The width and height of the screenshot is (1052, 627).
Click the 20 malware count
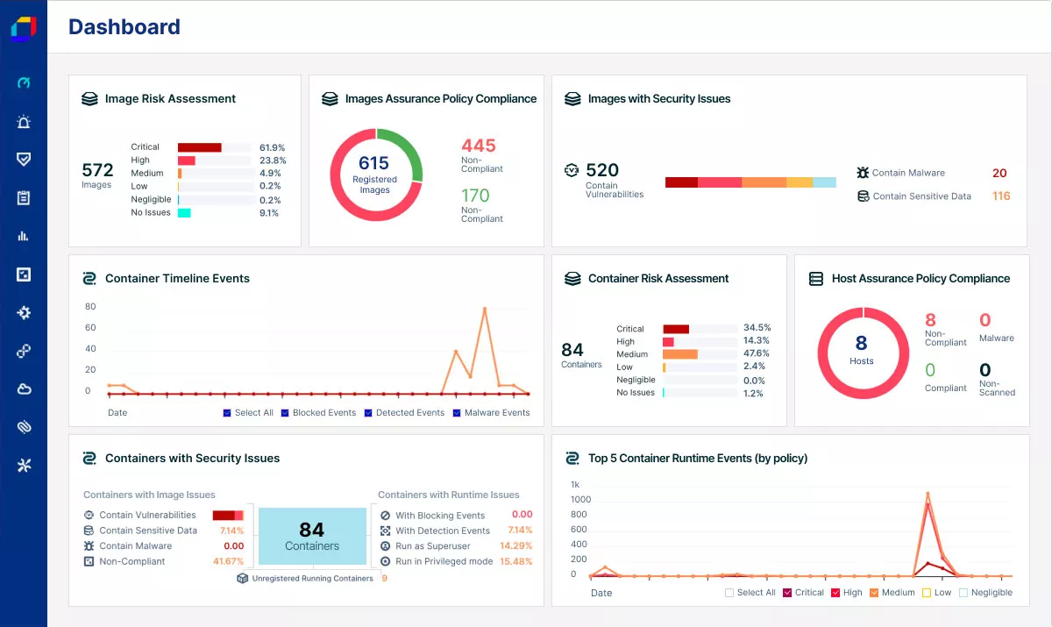999,173
